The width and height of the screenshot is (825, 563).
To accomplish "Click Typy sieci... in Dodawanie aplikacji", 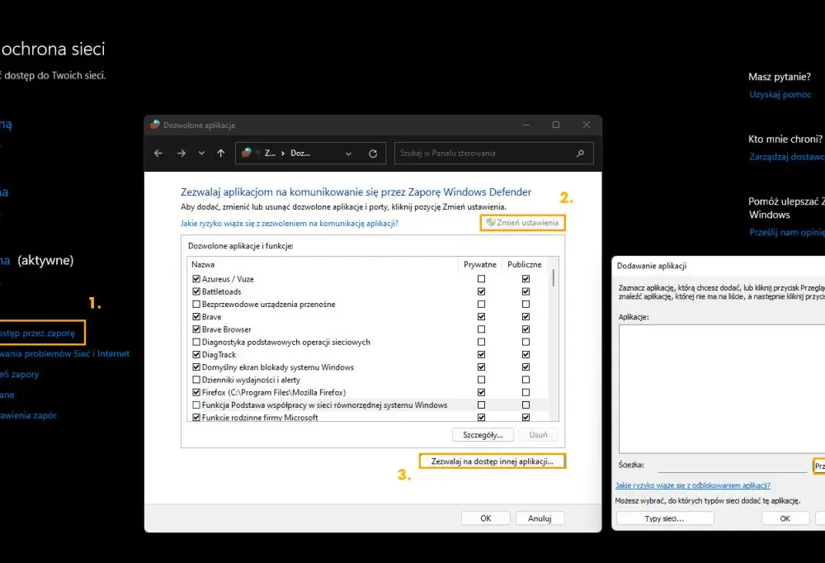I will click(x=664, y=518).
